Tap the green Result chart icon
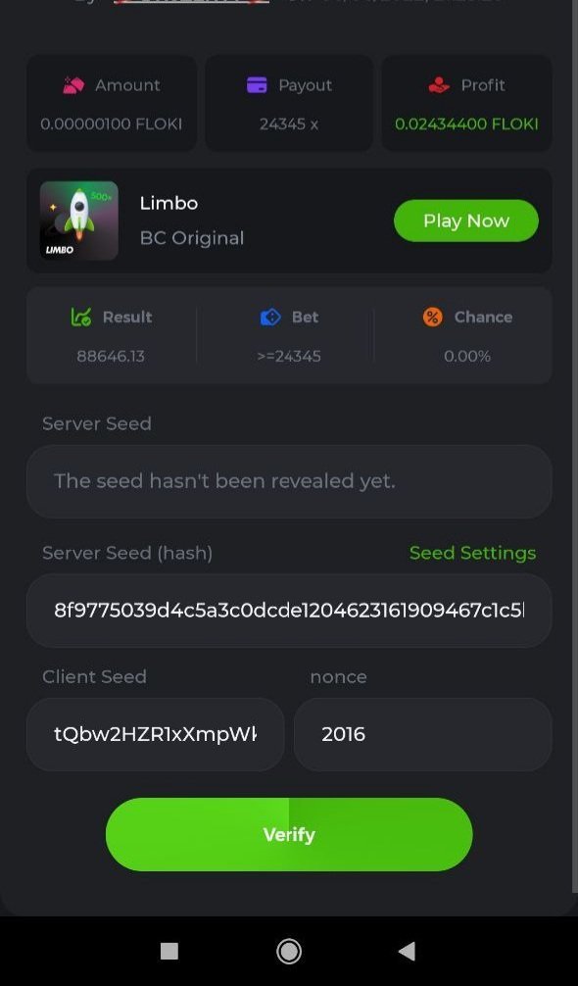 81,317
